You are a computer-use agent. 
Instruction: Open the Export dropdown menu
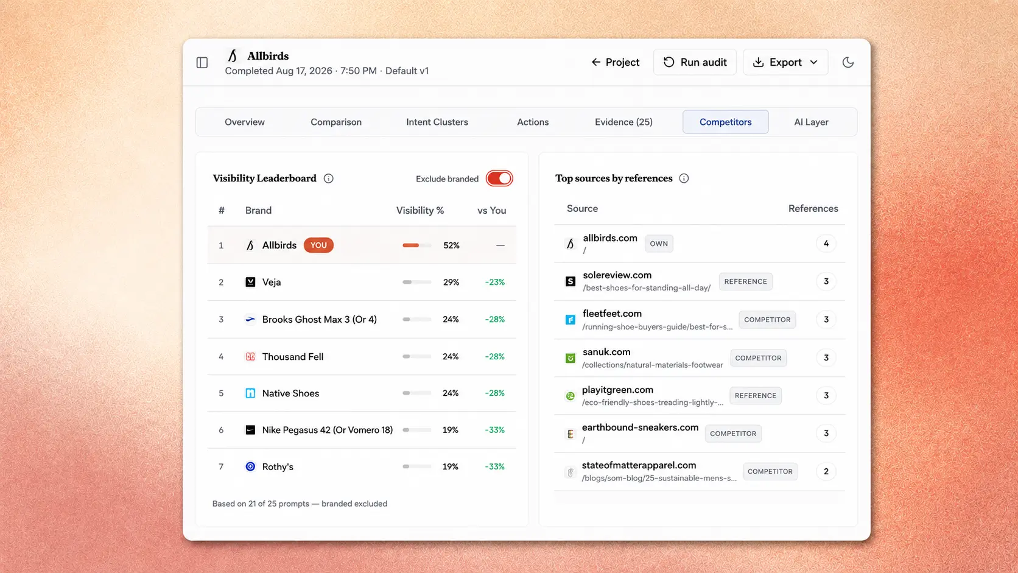785,62
